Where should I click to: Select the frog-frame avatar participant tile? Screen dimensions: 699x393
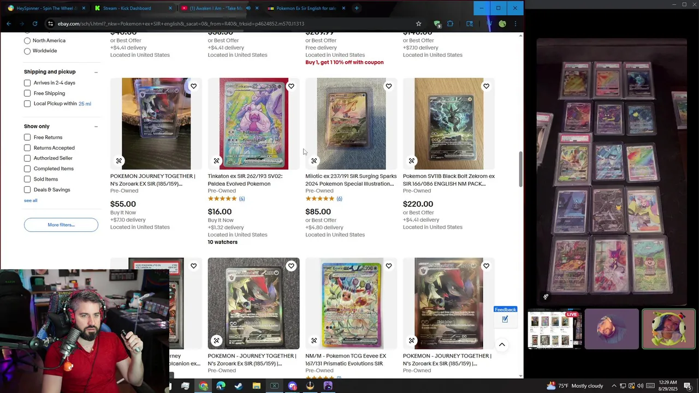click(668, 329)
